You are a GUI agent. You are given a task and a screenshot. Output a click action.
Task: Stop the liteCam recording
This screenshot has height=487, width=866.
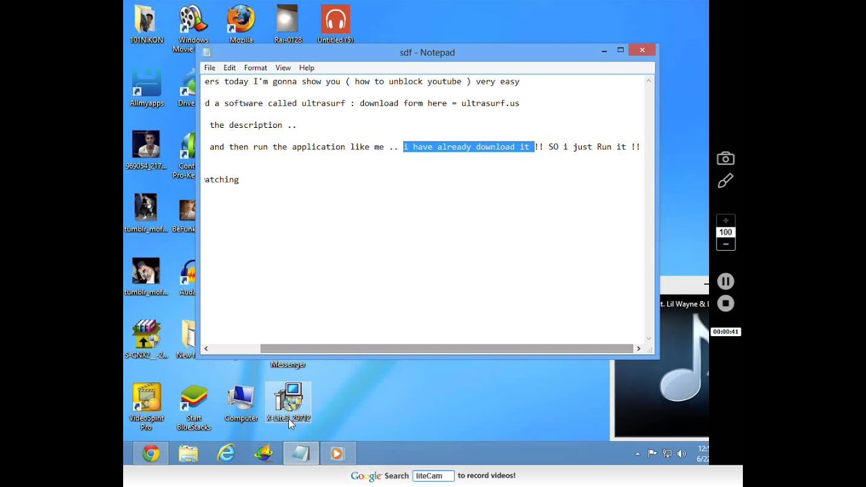(725, 304)
